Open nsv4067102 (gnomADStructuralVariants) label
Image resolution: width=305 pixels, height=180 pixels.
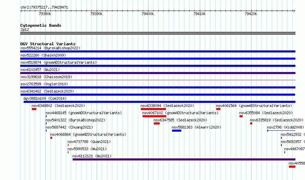pyautogui.click(x=180, y=113)
